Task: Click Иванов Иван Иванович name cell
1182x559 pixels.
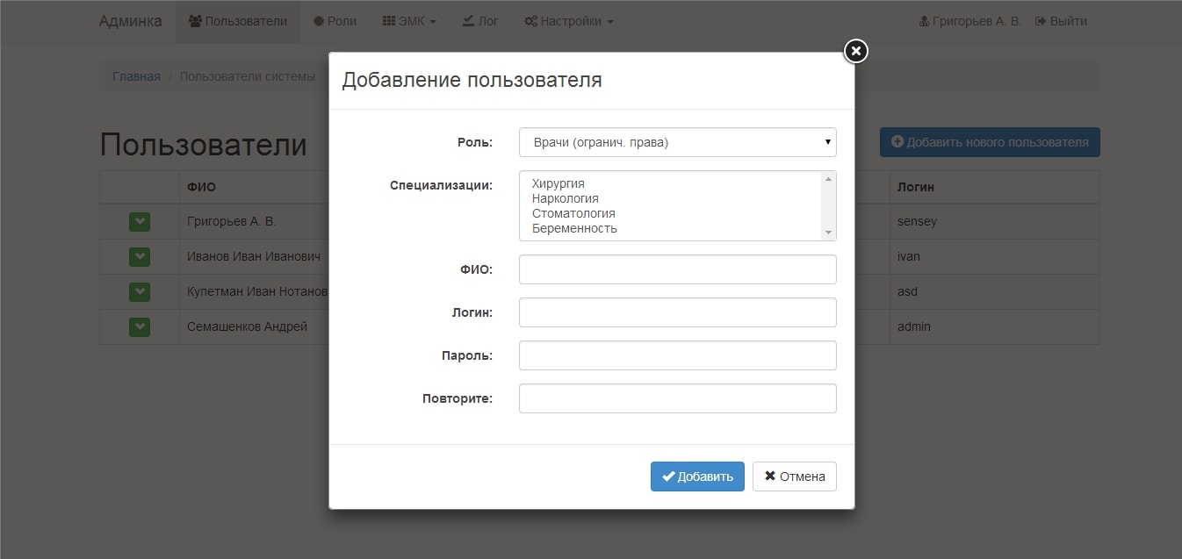Action: 254,257
